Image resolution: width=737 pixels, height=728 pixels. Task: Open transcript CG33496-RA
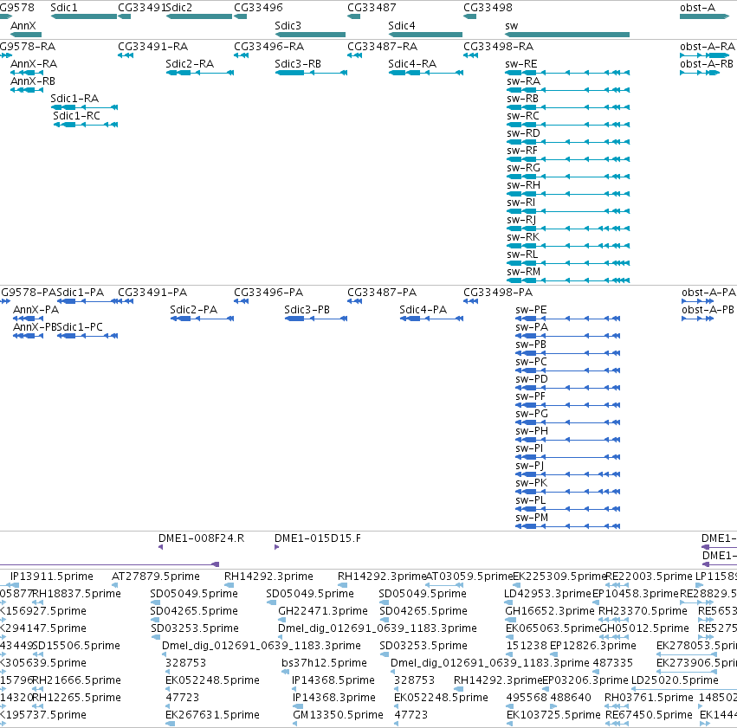[x=268, y=47]
